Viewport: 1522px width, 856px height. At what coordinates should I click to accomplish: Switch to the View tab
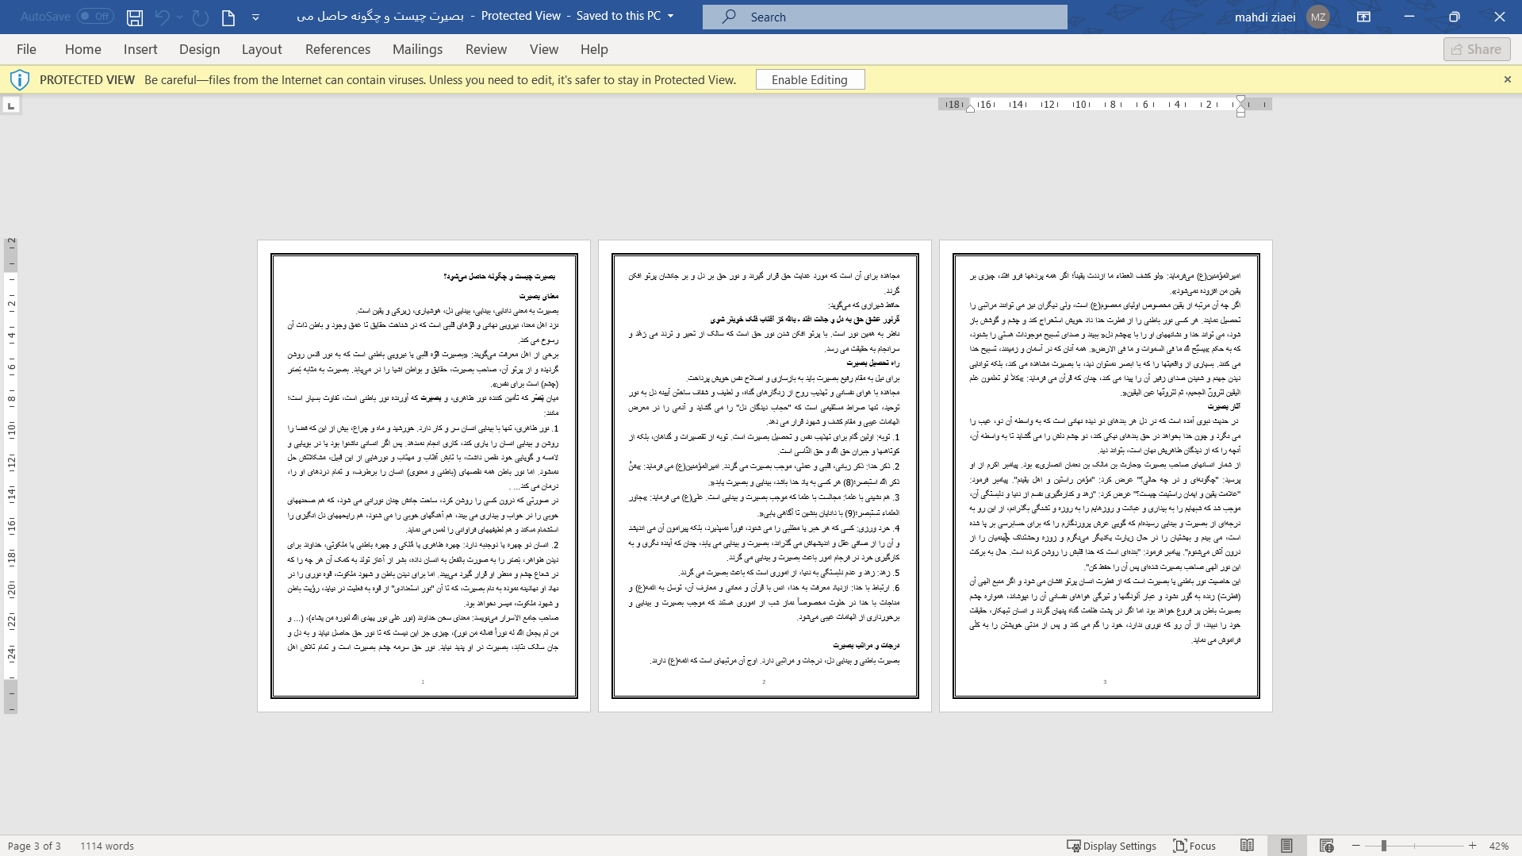(544, 49)
